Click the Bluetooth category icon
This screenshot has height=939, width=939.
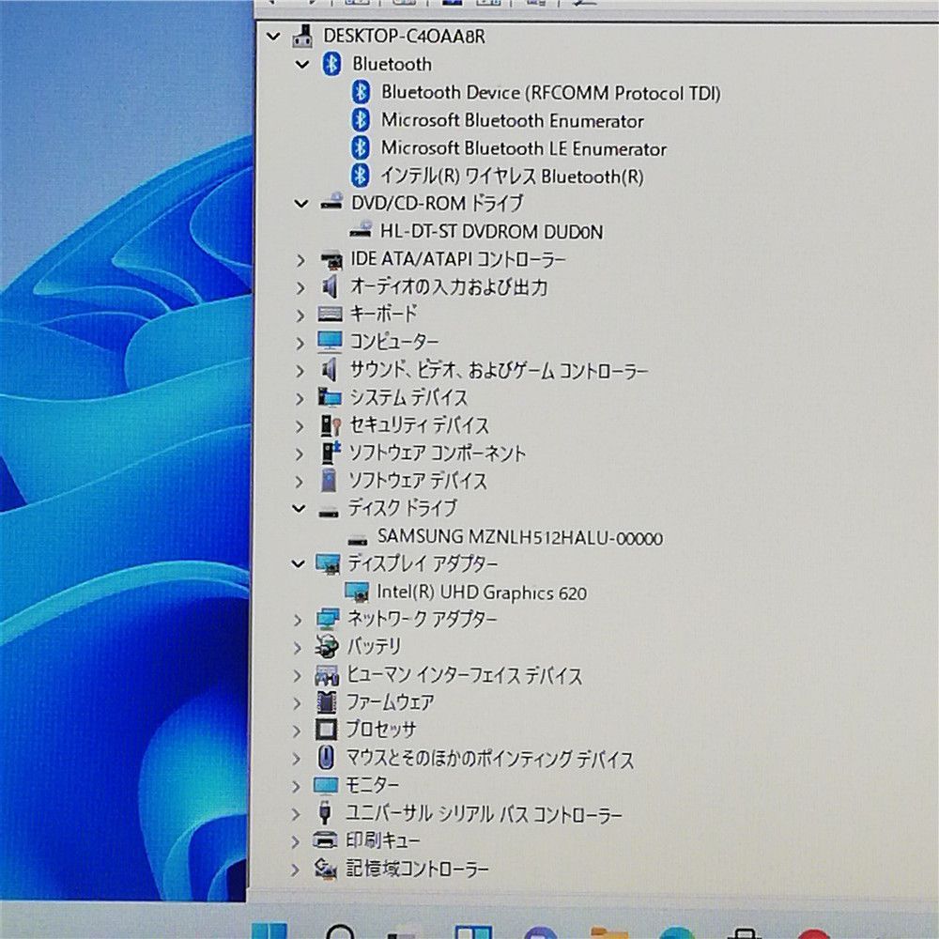pyautogui.click(x=331, y=64)
